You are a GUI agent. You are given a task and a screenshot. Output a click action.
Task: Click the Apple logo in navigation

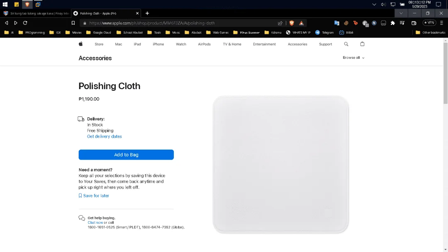pos(80,44)
